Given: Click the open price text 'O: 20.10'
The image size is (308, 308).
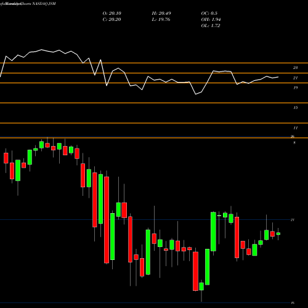Looking at the screenshot, I should click(111, 14).
